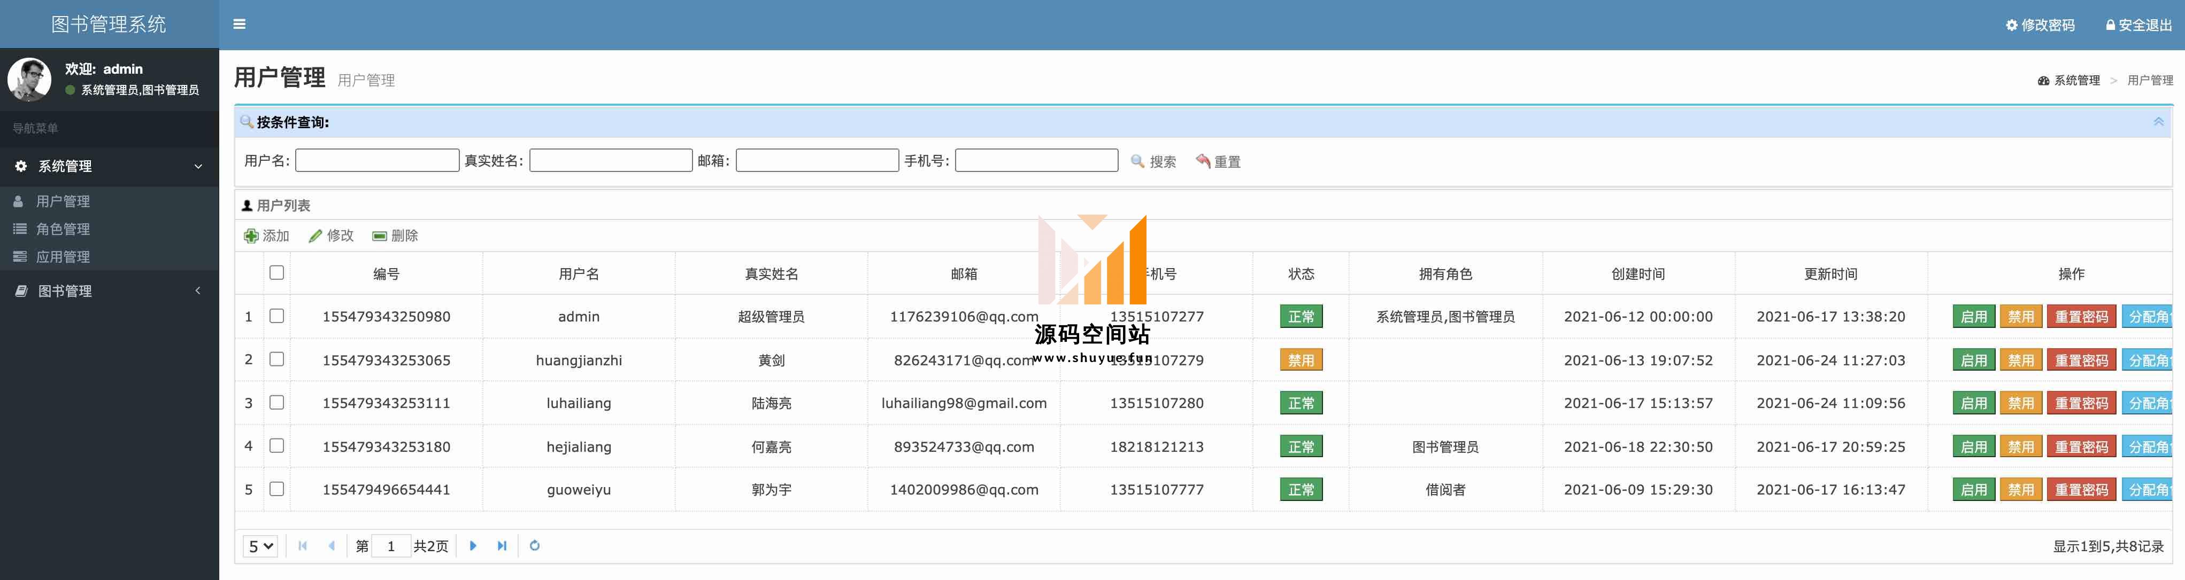Screen dimensions: 2185x580
Task: Check the admin row checkbox
Action: pos(276,316)
